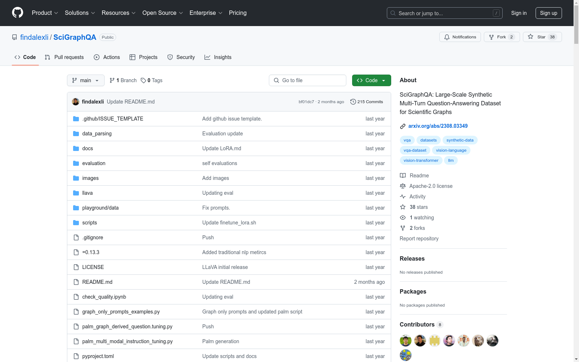Viewport: 579px width, 362px height.
Task: Click the Notifications bell icon
Action: (x=447, y=37)
